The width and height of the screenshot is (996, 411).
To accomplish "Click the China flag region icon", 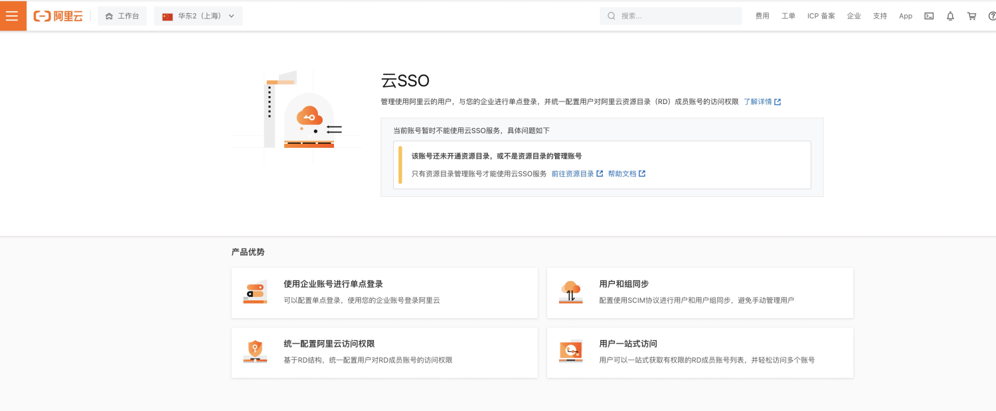I will pyautogui.click(x=167, y=17).
